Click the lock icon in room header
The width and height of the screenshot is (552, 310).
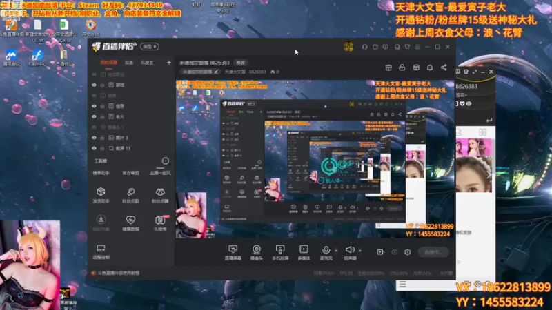[402, 68]
